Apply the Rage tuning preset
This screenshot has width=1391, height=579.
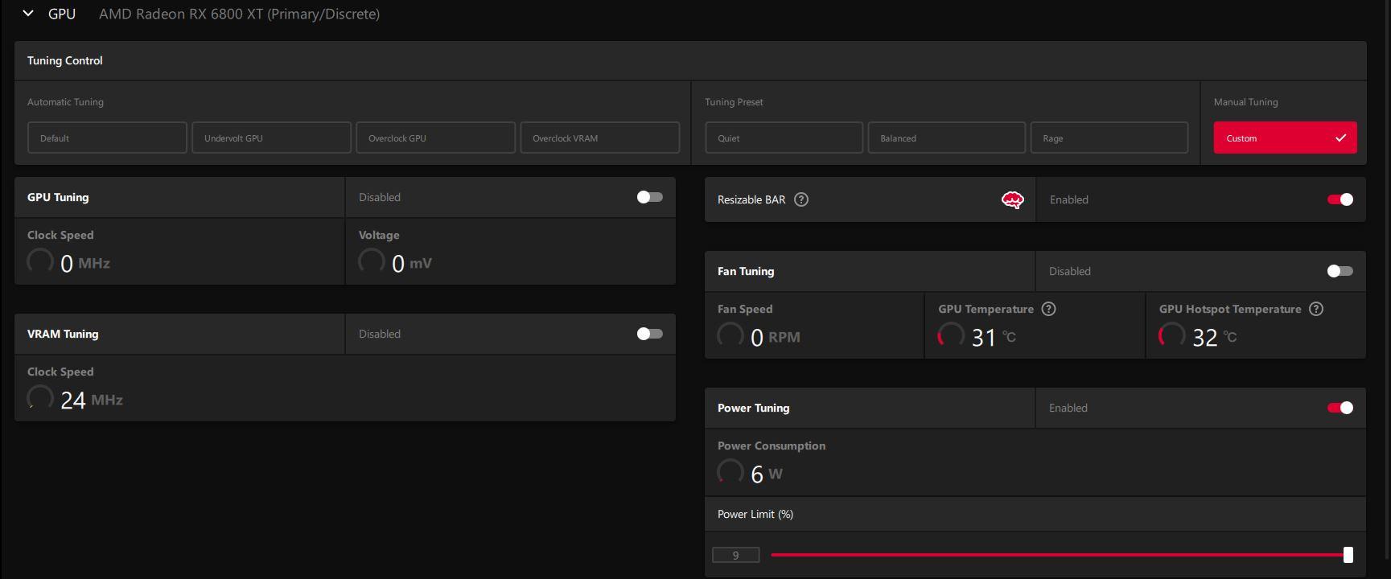tap(1109, 138)
